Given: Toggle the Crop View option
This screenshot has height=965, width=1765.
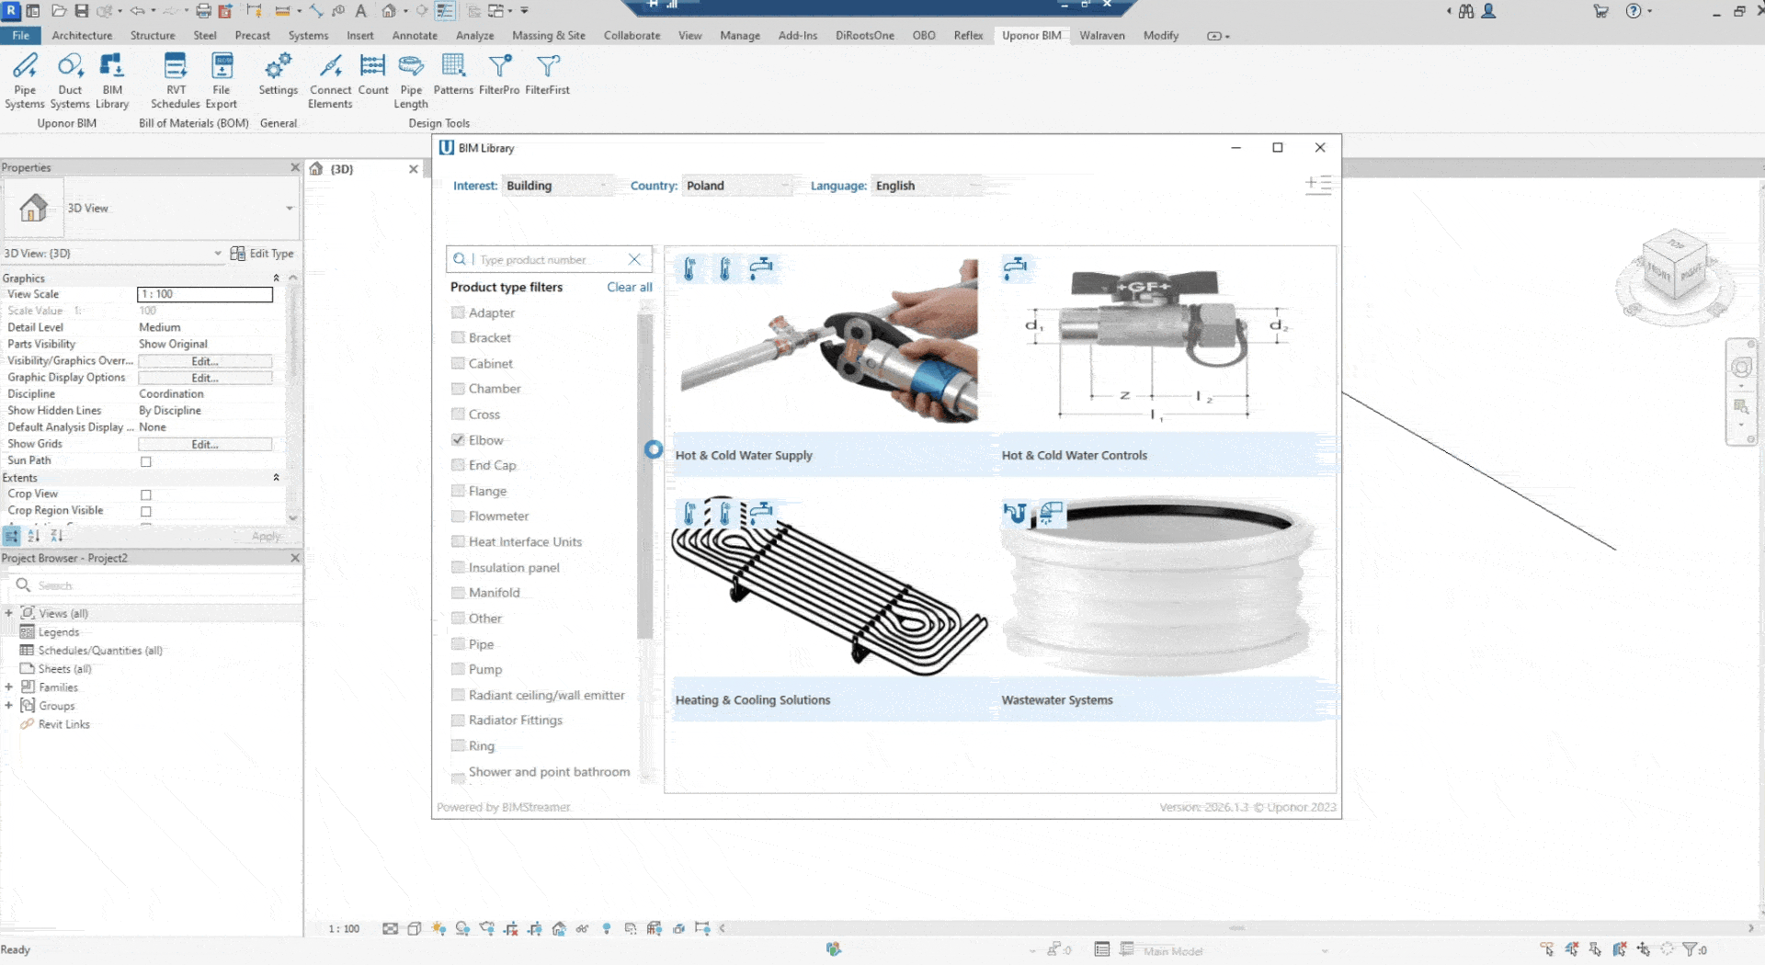Looking at the screenshot, I should click(146, 494).
